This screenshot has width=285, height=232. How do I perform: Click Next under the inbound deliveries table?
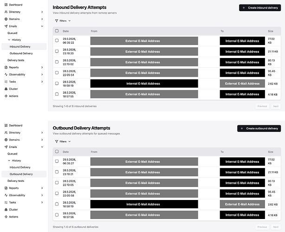[x=276, y=106]
